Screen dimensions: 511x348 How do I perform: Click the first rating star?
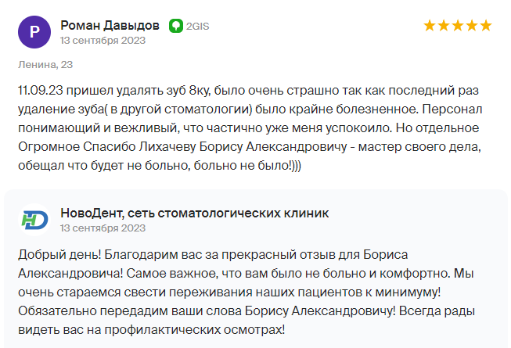[x=430, y=25]
